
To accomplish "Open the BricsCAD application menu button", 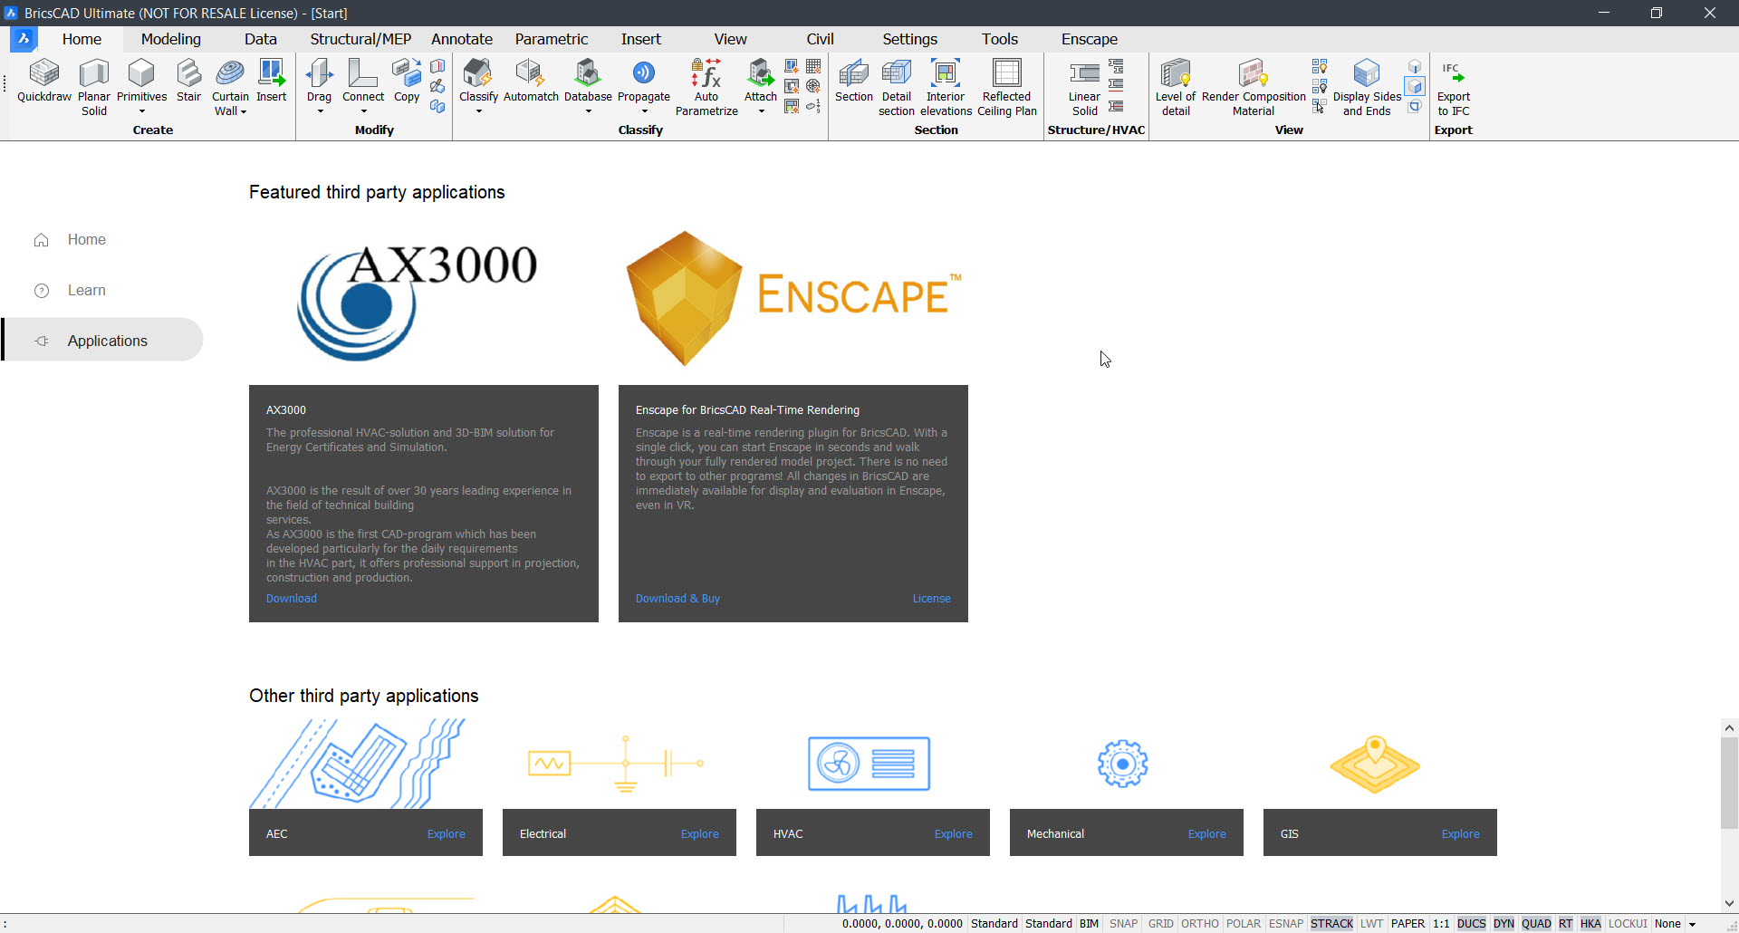I will coord(24,39).
